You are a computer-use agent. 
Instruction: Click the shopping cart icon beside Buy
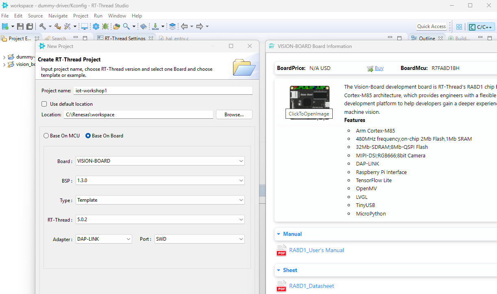pos(370,68)
